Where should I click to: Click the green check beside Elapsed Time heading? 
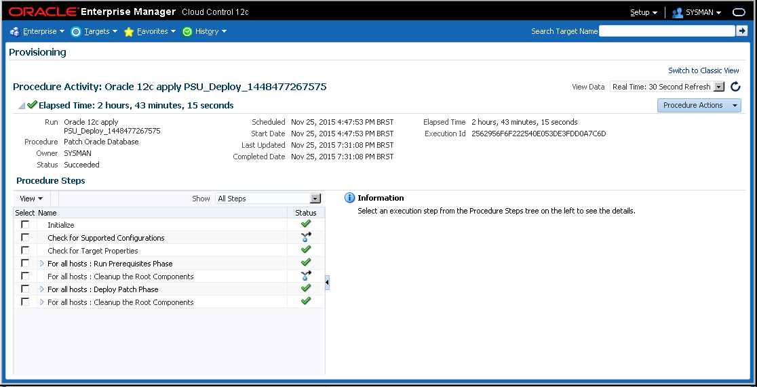[33, 104]
